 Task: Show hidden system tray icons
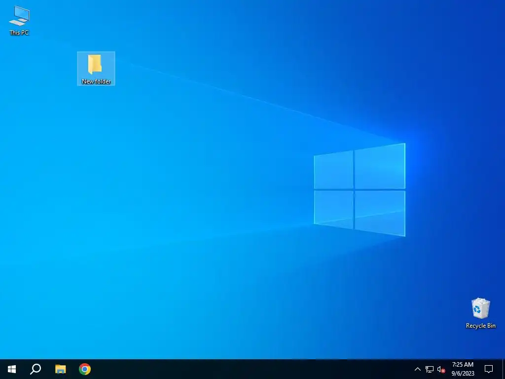(x=417, y=369)
